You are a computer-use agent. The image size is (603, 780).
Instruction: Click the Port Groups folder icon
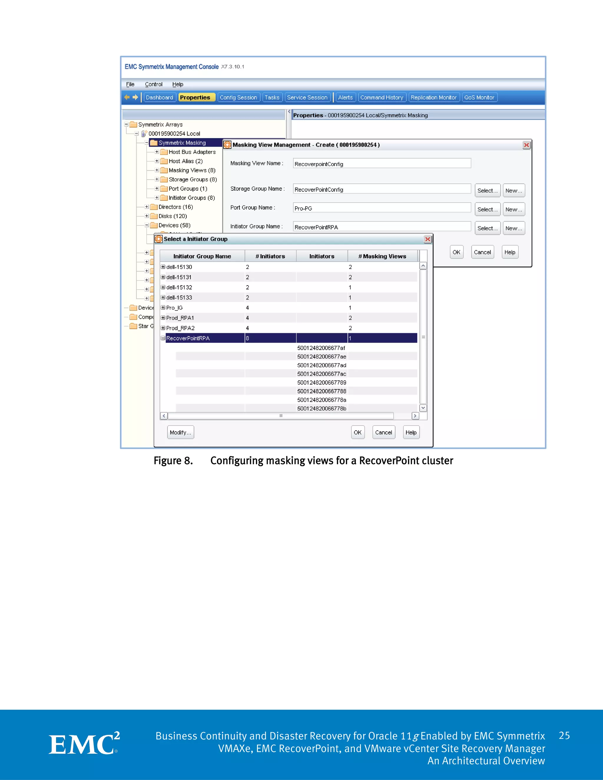[x=164, y=189]
